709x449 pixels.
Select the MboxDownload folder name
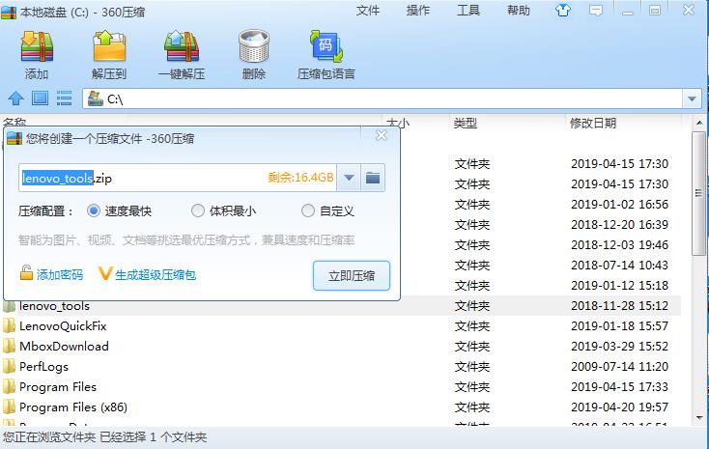[x=64, y=347]
